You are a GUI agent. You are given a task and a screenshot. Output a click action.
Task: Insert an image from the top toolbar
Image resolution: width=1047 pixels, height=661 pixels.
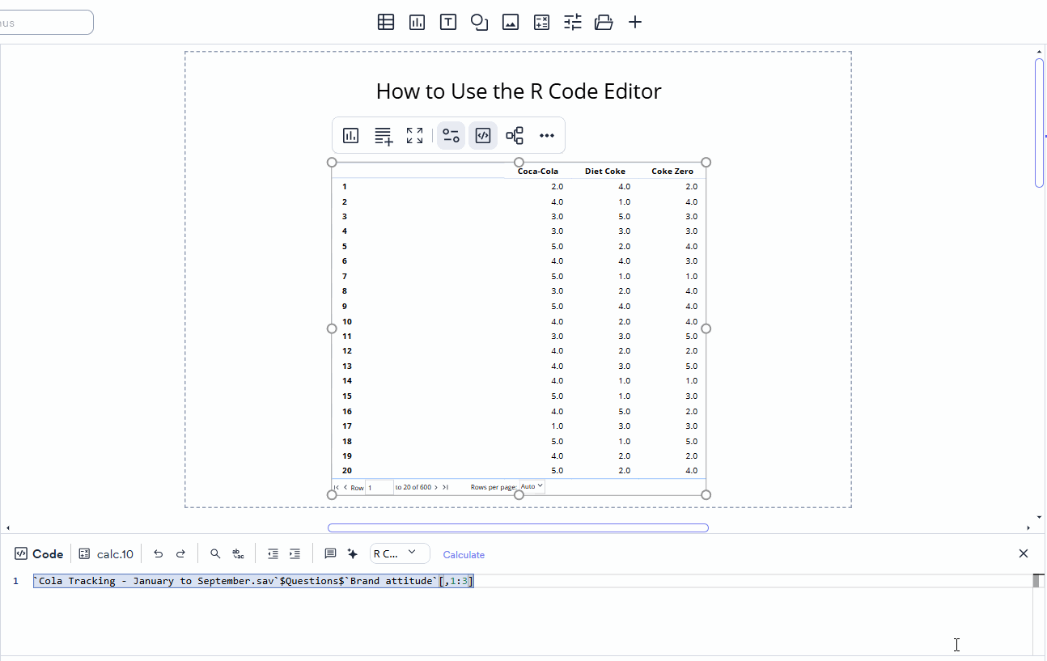(x=511, y=23)
